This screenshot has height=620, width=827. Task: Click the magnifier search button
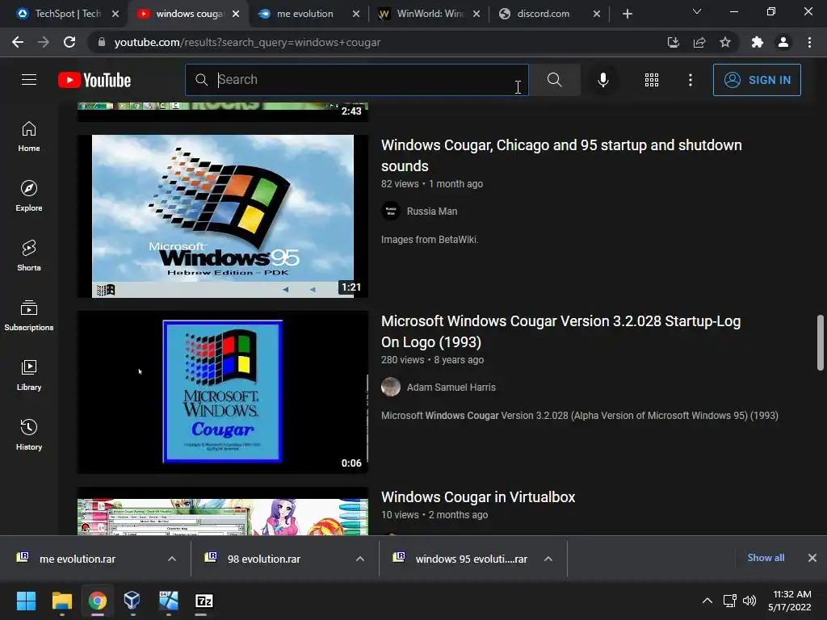point(554,80)
